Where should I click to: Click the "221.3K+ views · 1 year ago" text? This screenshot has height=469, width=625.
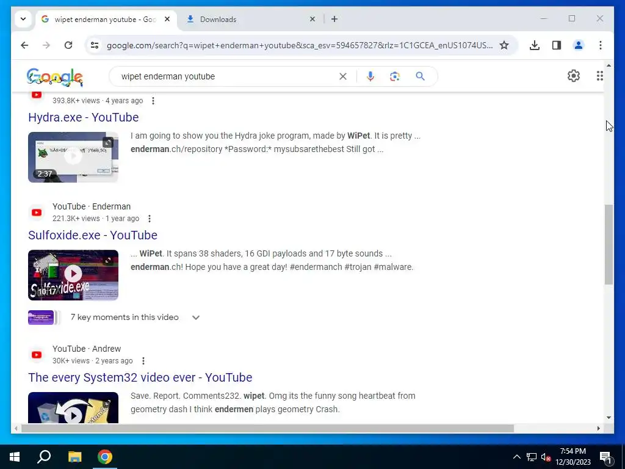point(96,219)
